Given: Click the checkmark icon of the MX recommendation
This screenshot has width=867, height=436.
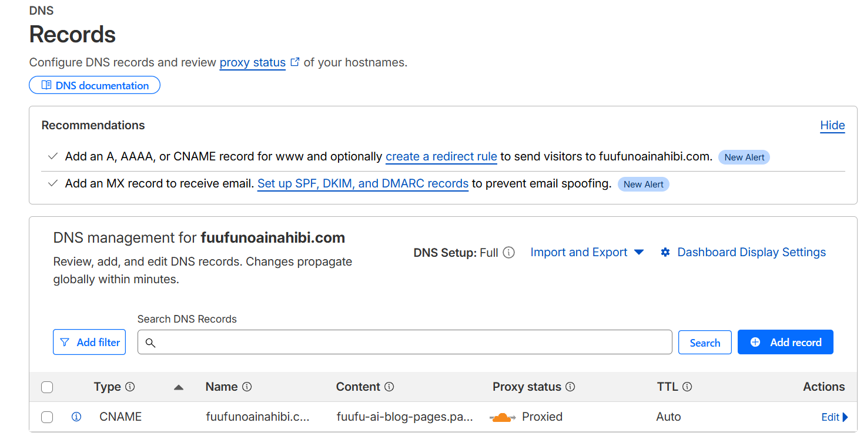Looking at the screenshot, I should click(53, 184).
